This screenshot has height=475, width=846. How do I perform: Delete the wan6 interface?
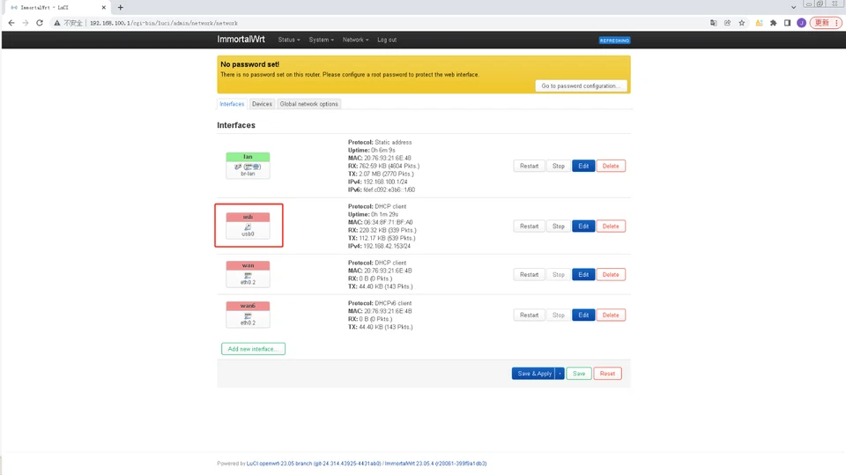[x=611, y=315]
